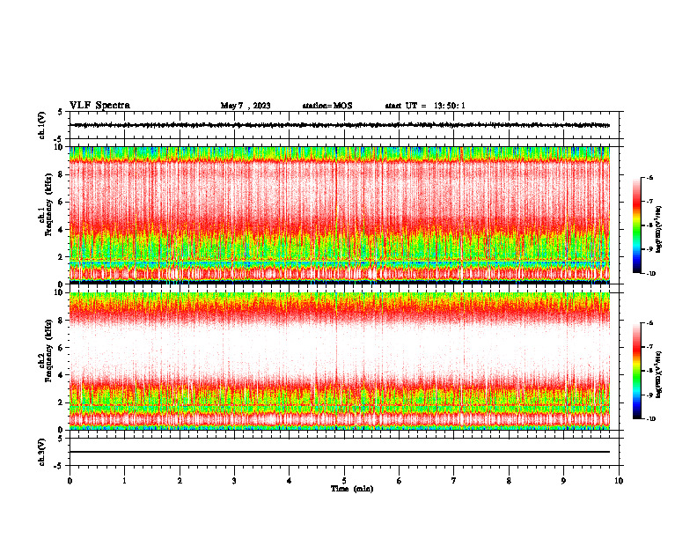Click the "-6" label on ch.1 color bar
The width and height of the screenshot is (697, 539).
click(x=649, y=177)
